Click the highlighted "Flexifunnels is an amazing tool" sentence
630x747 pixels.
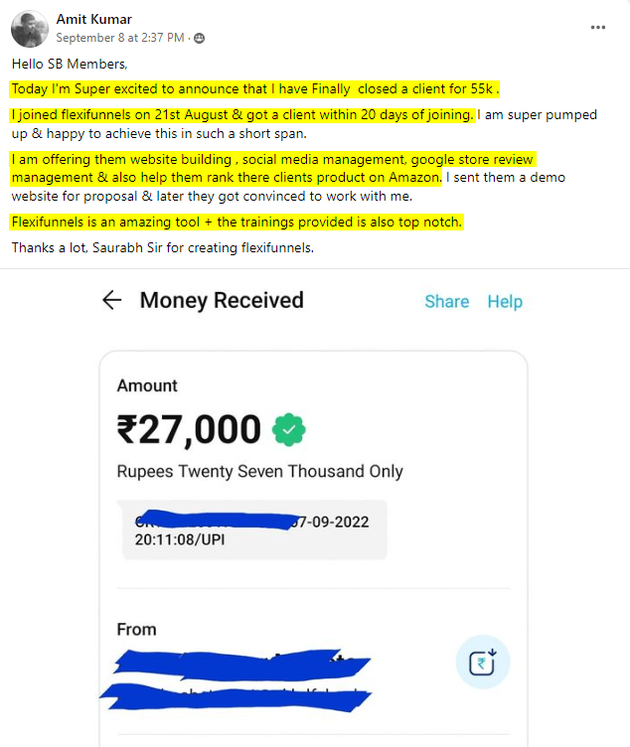coord(236,222)
